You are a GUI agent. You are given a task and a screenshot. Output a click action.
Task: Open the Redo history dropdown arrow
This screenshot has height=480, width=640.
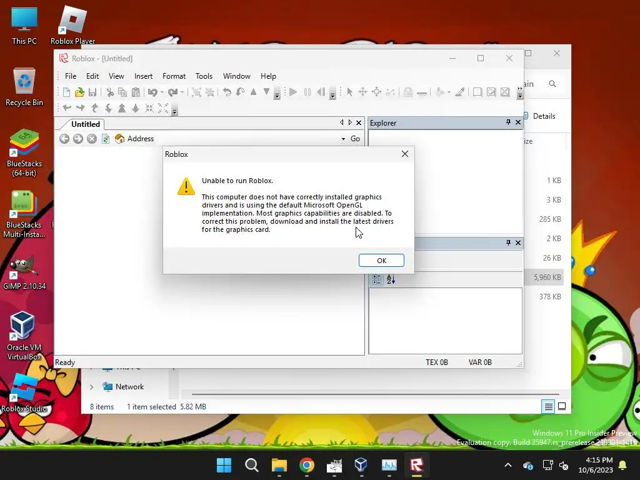(x=182, y=92)
